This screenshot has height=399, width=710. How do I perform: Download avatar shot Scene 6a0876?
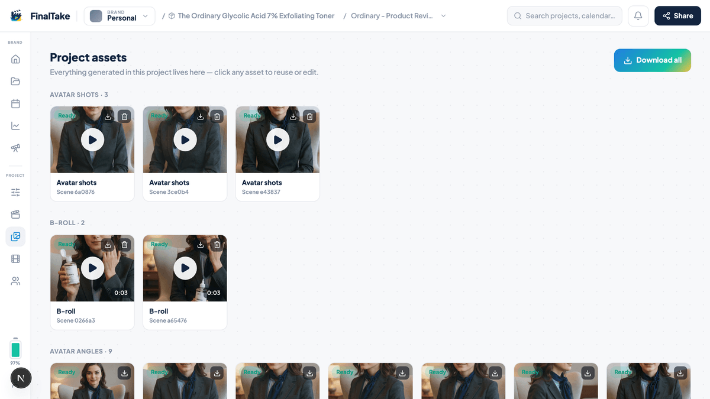click(108, 116)
